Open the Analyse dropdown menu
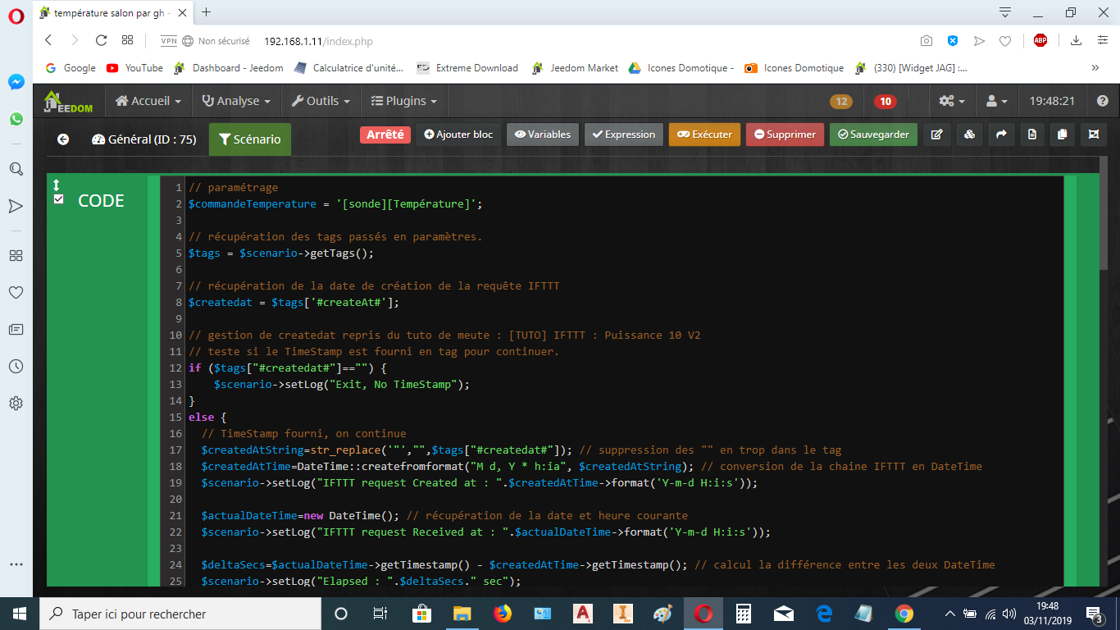Image resolution: width=1120 pixels, height=630 pixels. (x=236, y=101)
